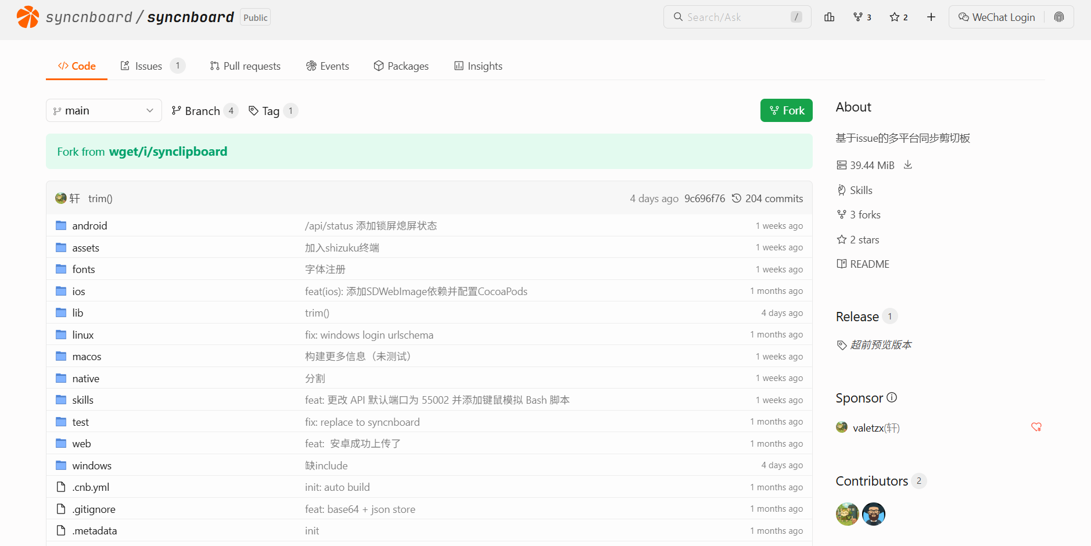Click the sponsor heart icon next to valetzx

tap(1036, 427)
